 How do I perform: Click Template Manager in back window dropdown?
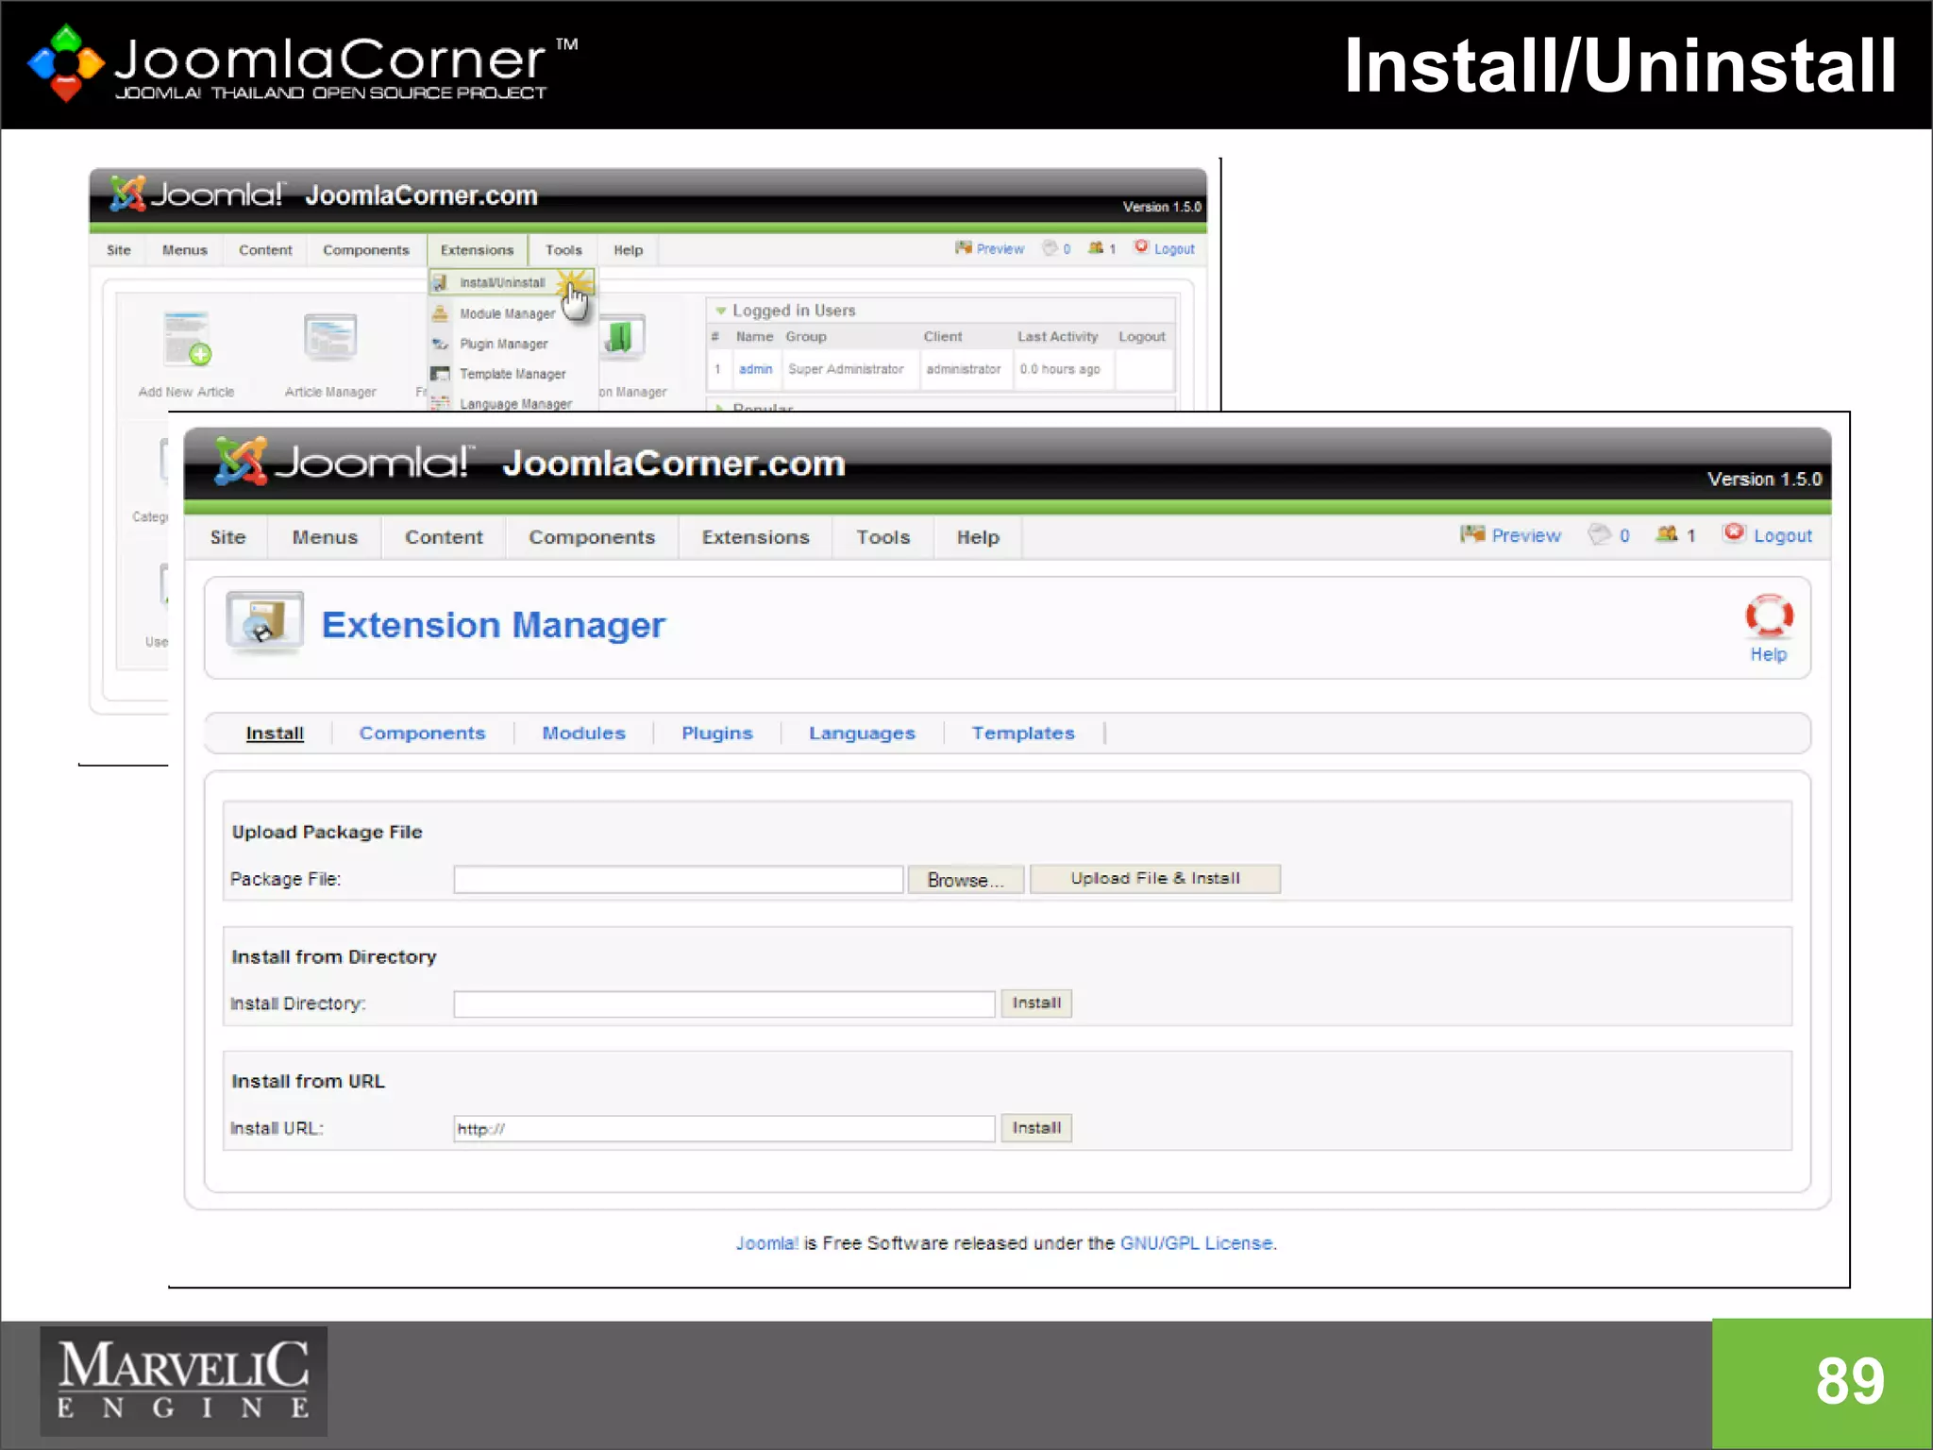[513, 374]
